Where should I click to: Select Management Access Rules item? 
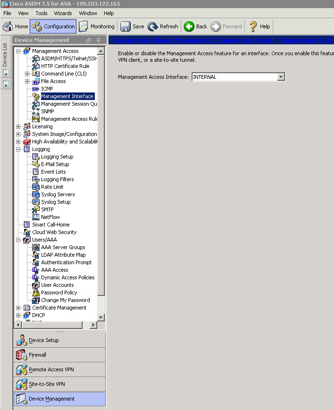[x=69, y=119]
